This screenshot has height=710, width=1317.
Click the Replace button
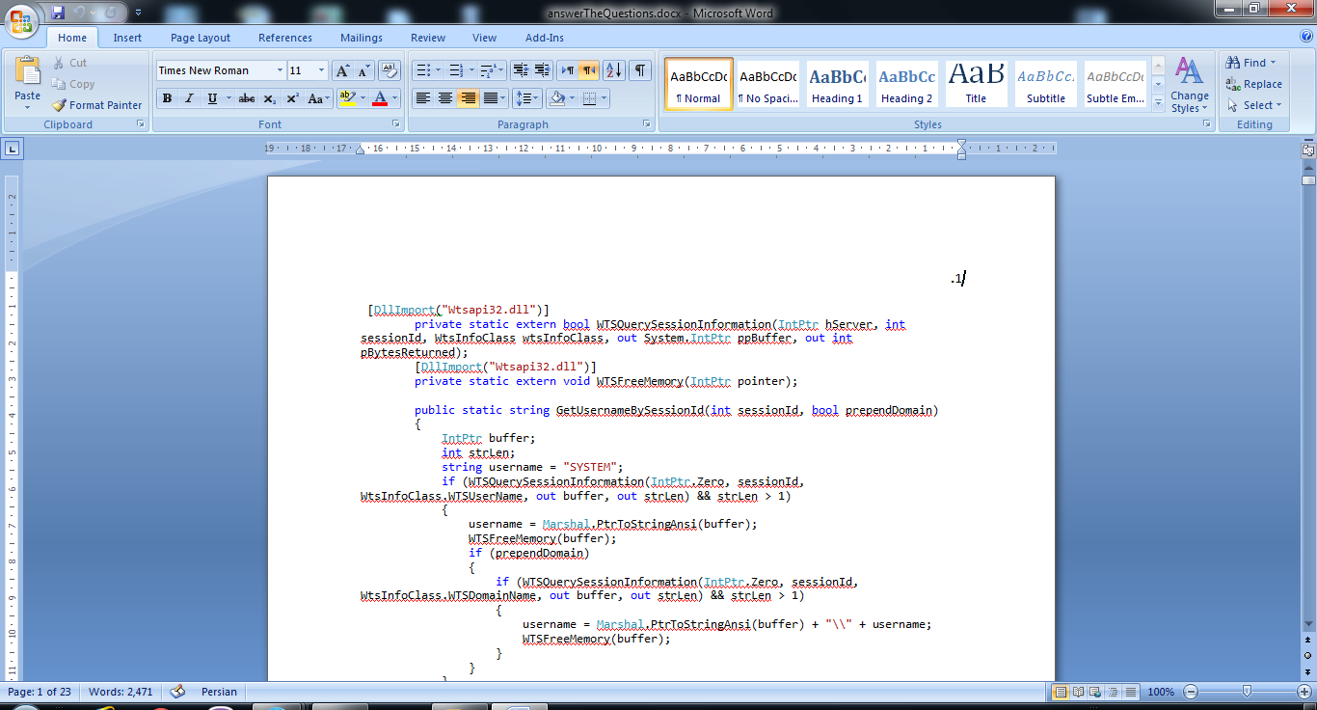pos(1253,84)
